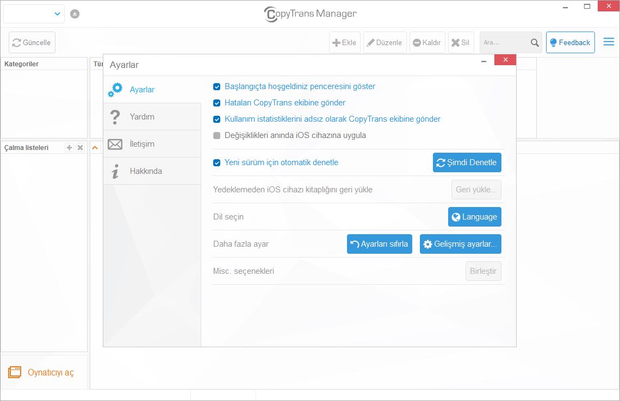
Task: Click the magnifier search icon
Action: 535,42
